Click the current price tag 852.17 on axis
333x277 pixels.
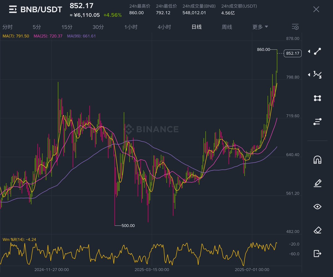point(293,54)
